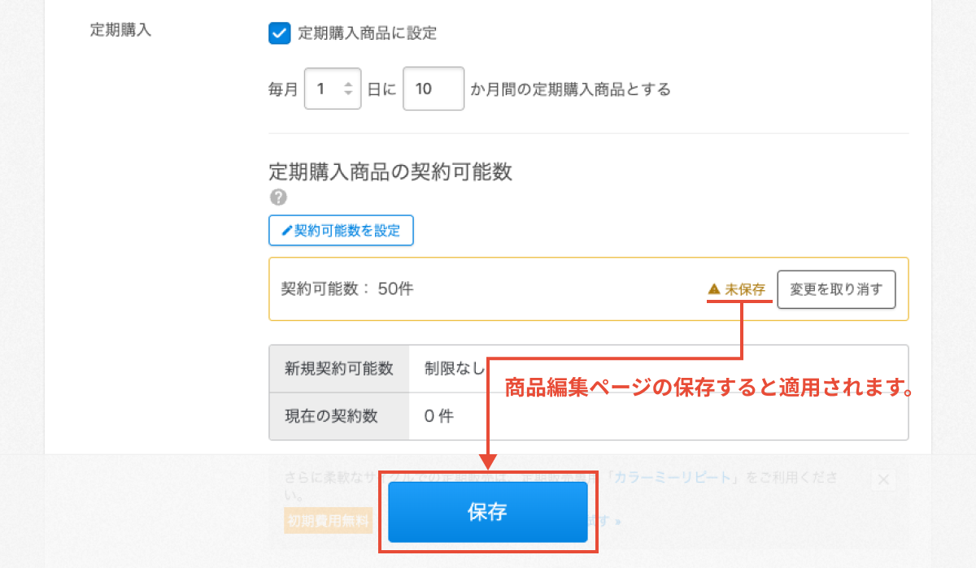The width and height of the screenshot is (976, 568).
Task: Dismiss the promo banner with the × button
Action: click(883, 479)
